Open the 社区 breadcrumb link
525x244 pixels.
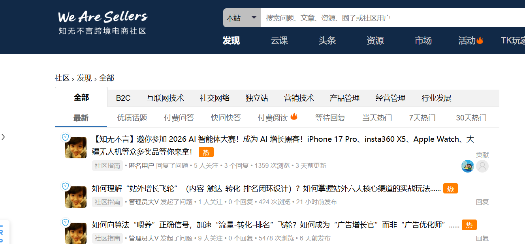pos(62,78)
